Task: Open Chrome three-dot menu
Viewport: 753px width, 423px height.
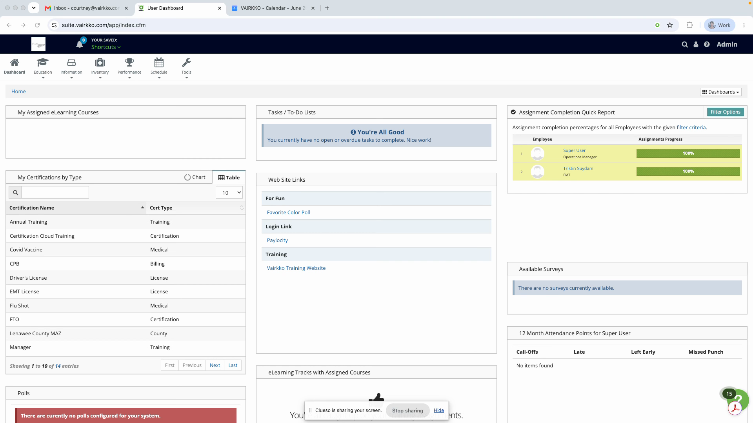Action: (744, 25)
